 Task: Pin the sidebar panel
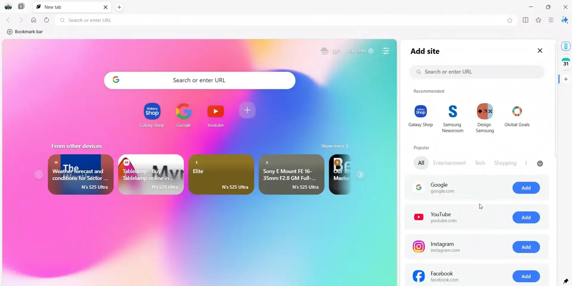[565, 281]
